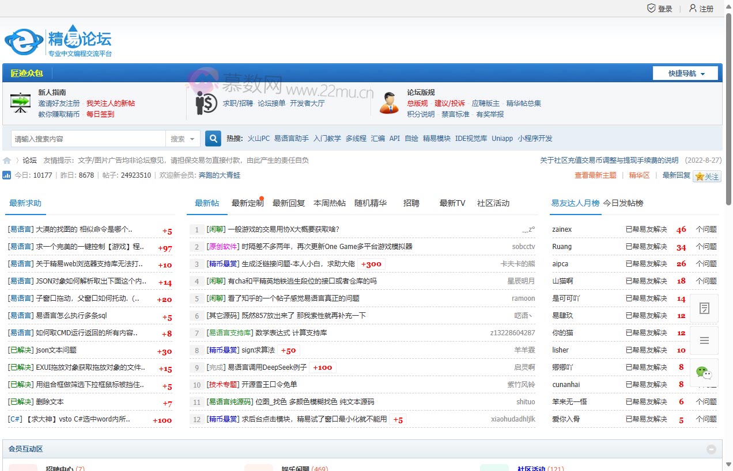This screenshot has height=471, width=733.
Task: Click the bar-chart statistics icon
Action: click(7, 174)
